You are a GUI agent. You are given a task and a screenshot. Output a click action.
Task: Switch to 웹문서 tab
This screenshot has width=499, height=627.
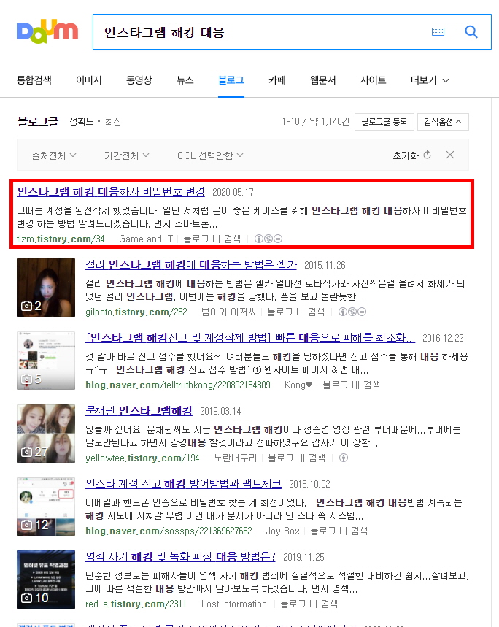(322, 80)
